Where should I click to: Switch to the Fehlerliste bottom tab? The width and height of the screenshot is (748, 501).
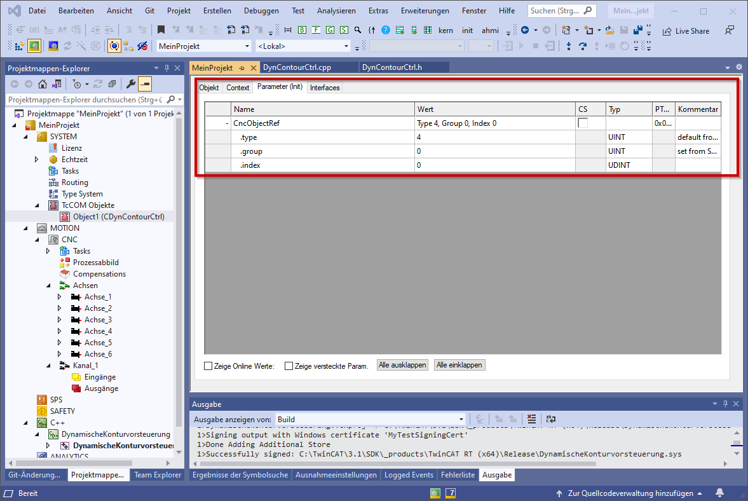tap(458, 475)
